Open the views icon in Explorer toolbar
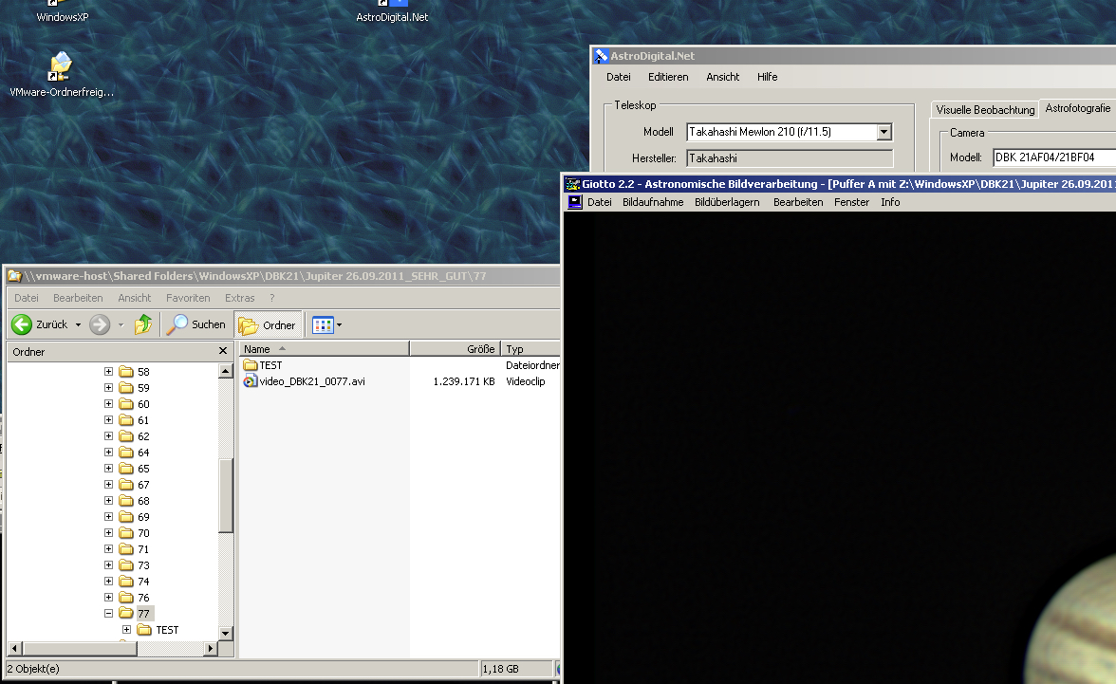 [323, 325]
